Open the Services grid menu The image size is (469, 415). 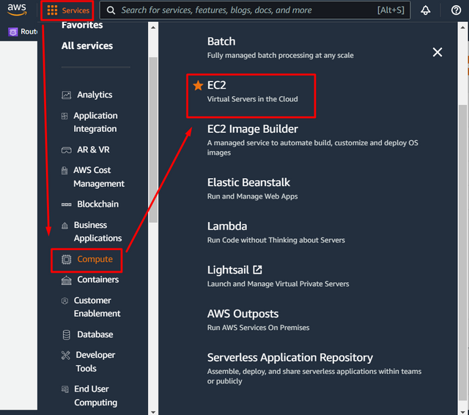68,10
